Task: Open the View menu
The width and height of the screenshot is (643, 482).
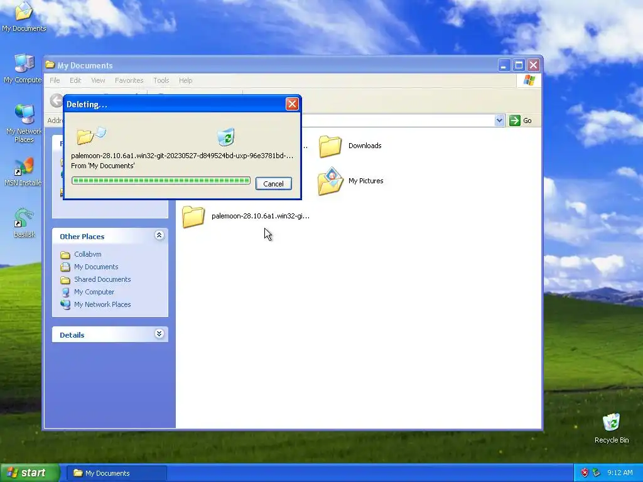Action: click(98, 80)
